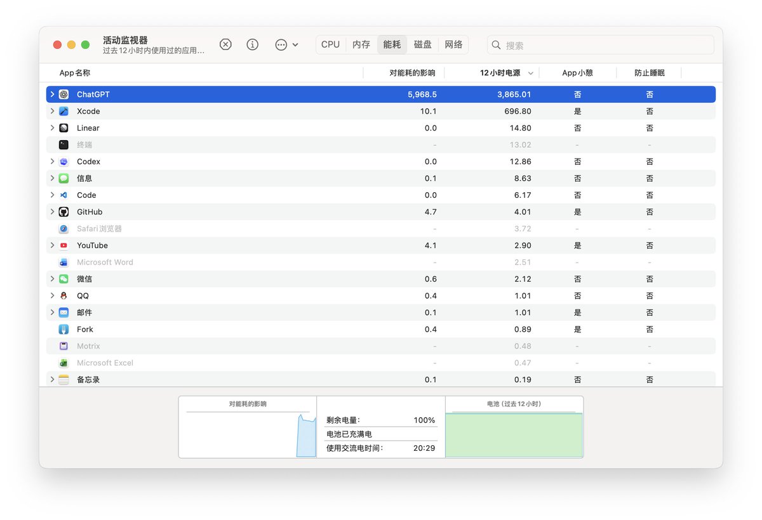This screenshot has height=520, width=762.
Task: Click the Motrix app icon
Action: (63, 346)
